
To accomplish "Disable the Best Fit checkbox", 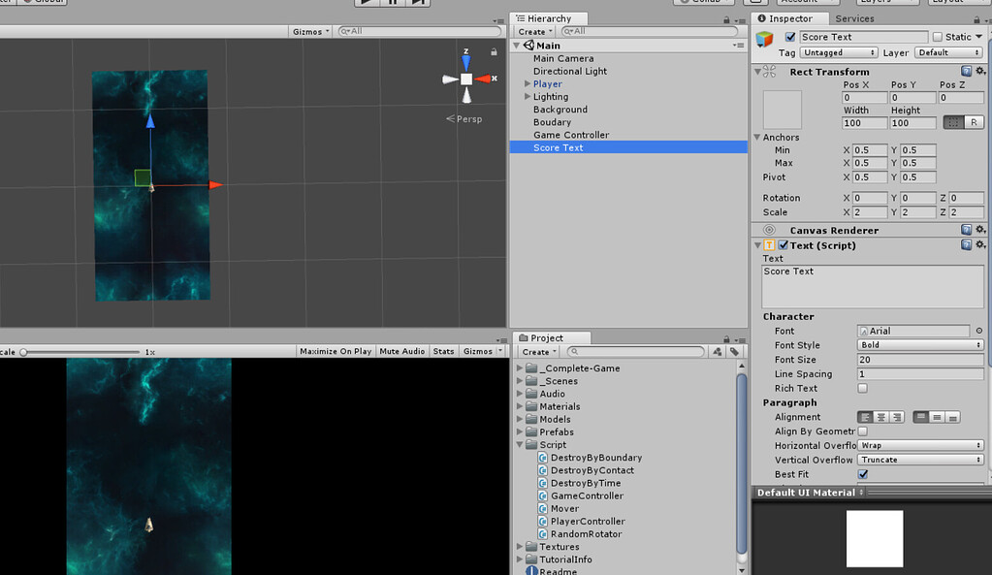I will pos(861,474).
